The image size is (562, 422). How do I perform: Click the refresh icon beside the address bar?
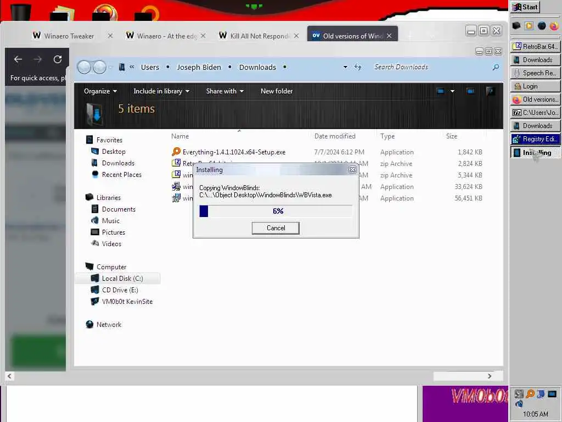pyautogui.click(x=358, y=67)
